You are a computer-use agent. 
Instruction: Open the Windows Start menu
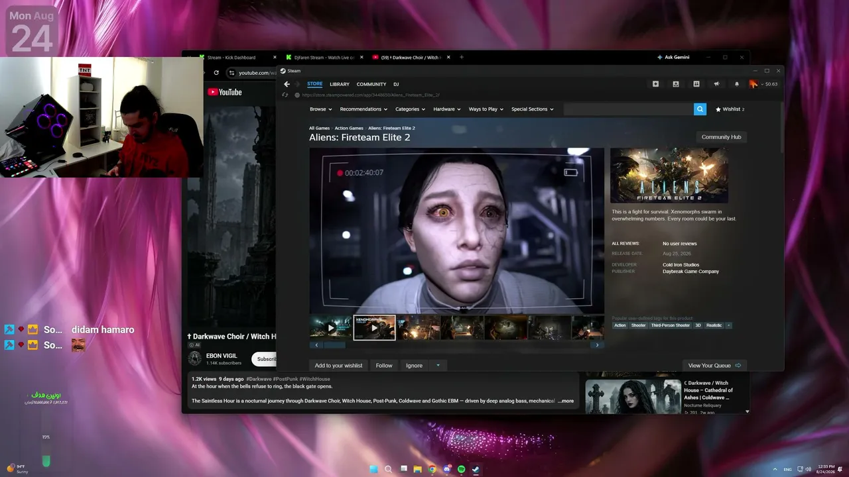click(x=373, y=469)
